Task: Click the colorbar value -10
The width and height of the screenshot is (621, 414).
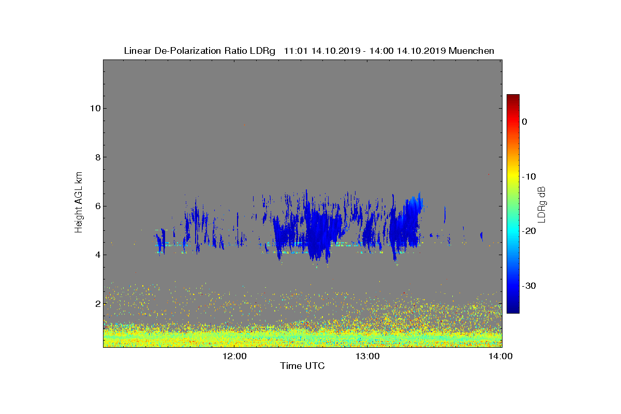Action: (x=528, y=176)
